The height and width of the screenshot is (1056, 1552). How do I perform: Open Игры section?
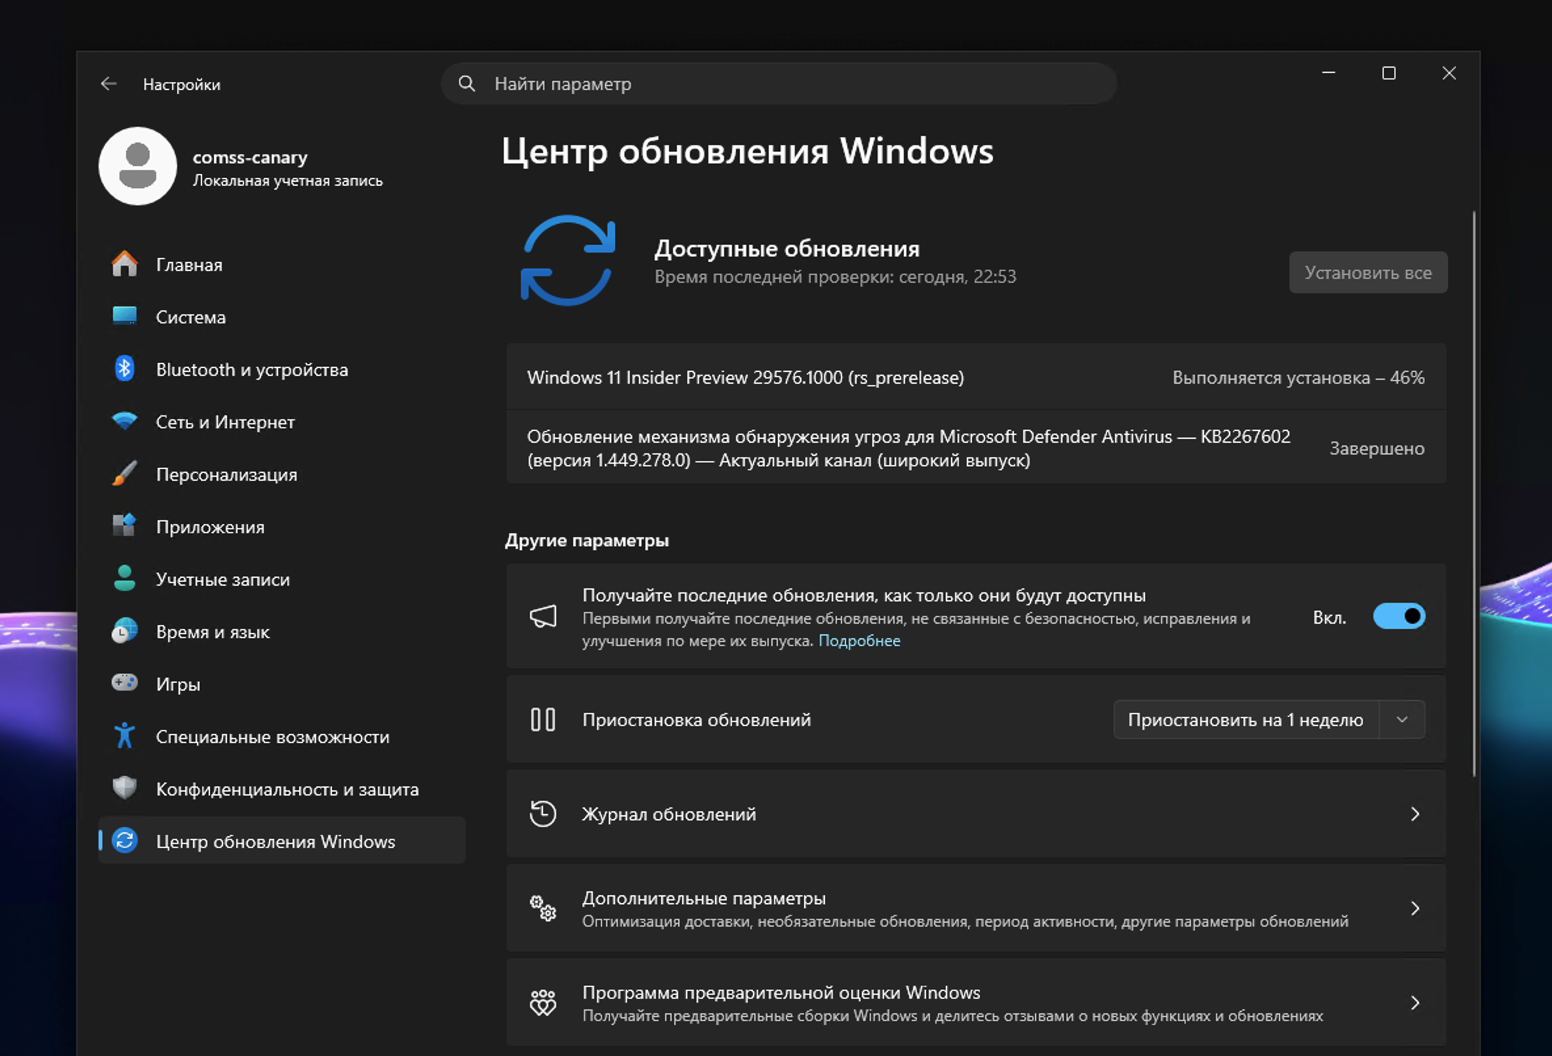pos(282,684)
